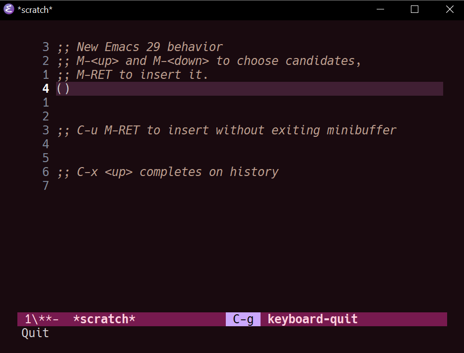Viewport: 464px width, 353px height.
Task: Maximize the Emacs window
Action: click(414, 9)
